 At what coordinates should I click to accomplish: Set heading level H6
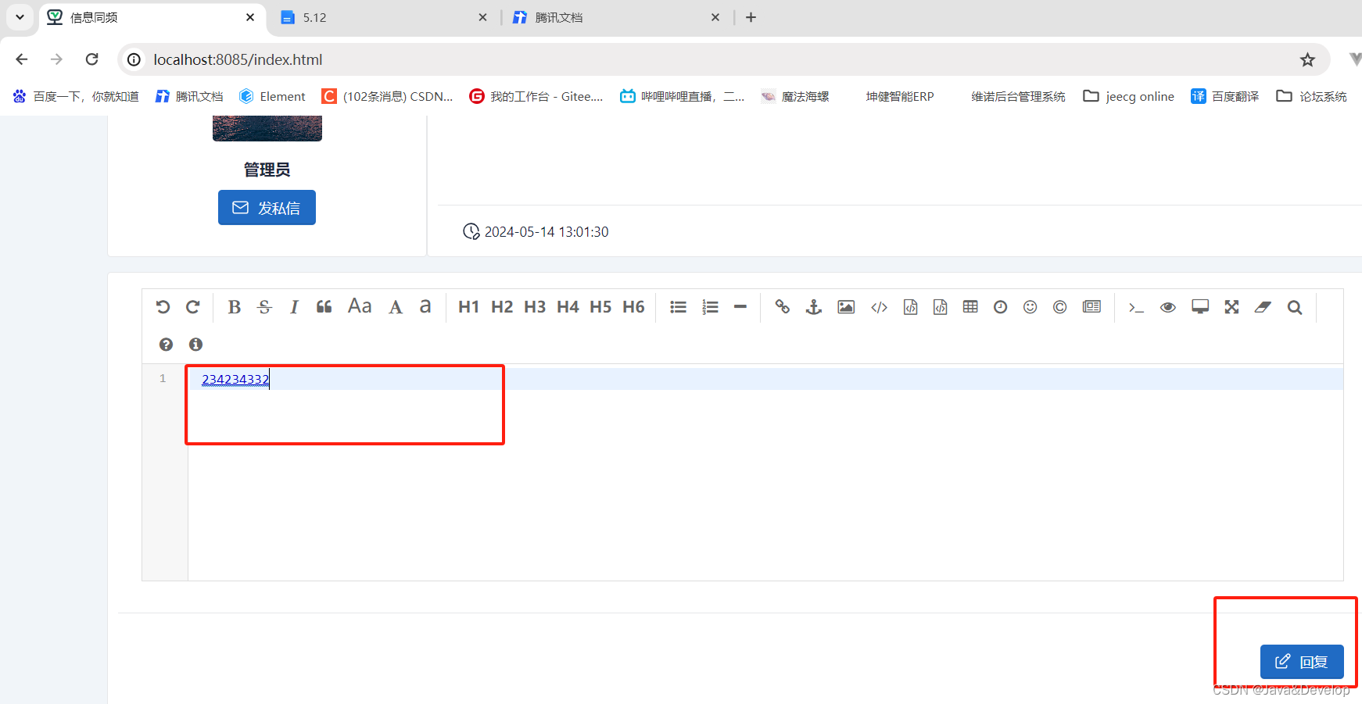coord(633,307)
